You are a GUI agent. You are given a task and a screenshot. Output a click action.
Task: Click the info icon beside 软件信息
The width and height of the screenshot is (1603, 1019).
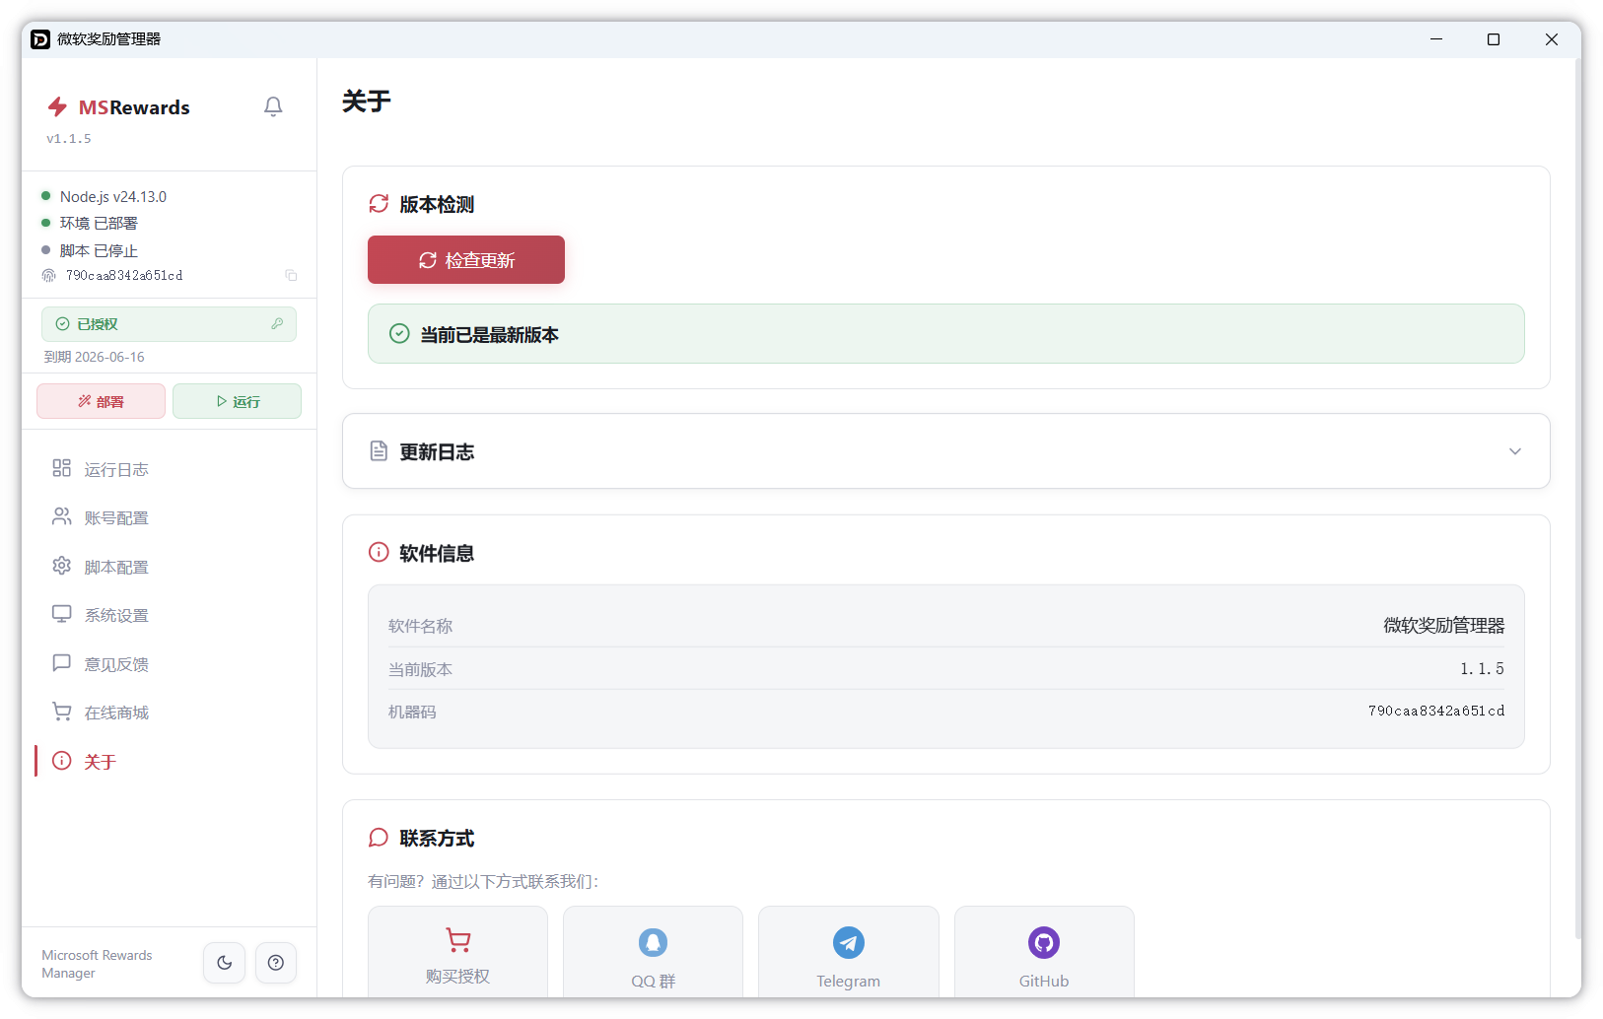pyautogui.click(x=379, y=552)
